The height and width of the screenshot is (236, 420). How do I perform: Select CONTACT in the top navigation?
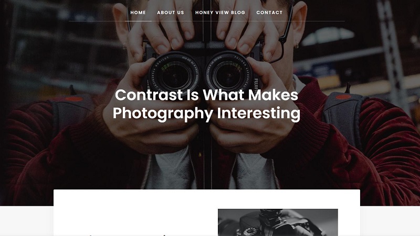(269, 13)
